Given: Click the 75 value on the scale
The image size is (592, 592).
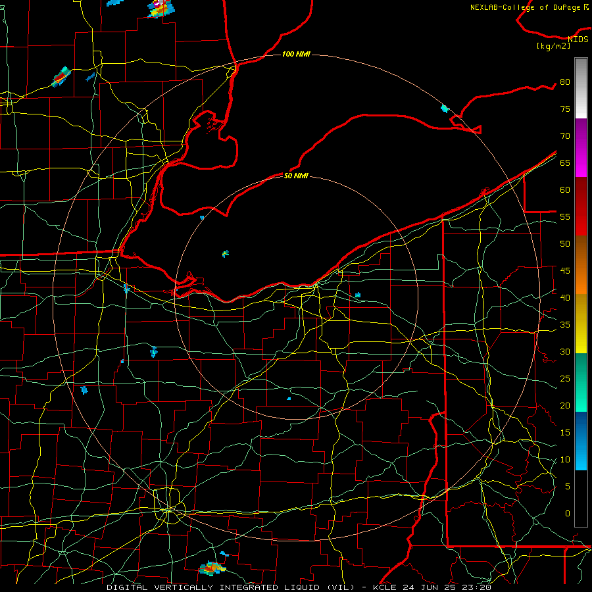Looking at the screenshot, I should pos(565,109).
